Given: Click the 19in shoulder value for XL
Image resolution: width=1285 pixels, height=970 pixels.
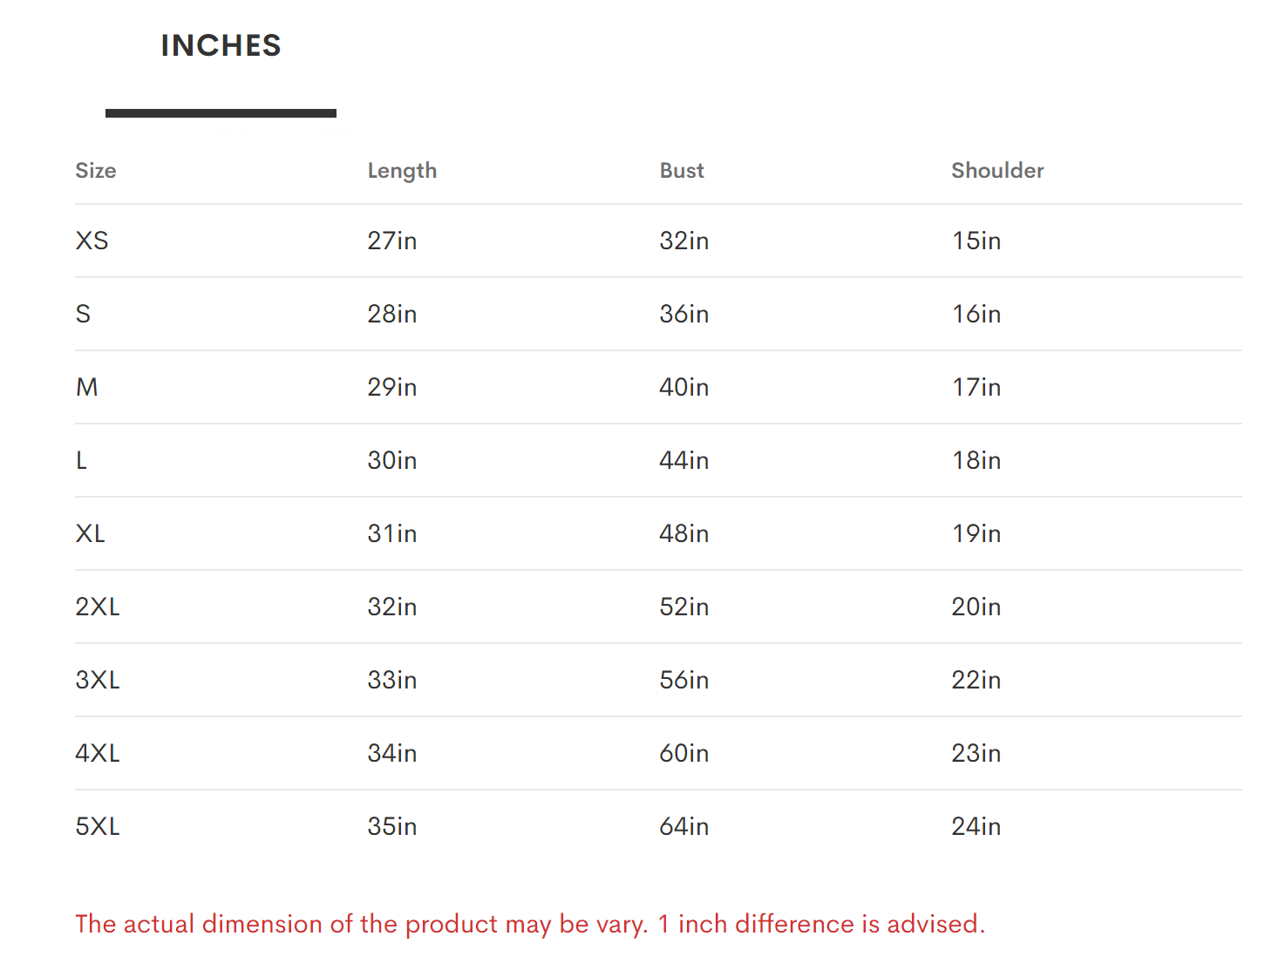Looking at the screenshot, I should click(x=976, y=533).
